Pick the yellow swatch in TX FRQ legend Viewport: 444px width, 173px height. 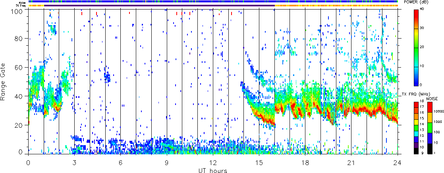click(416, 122)
